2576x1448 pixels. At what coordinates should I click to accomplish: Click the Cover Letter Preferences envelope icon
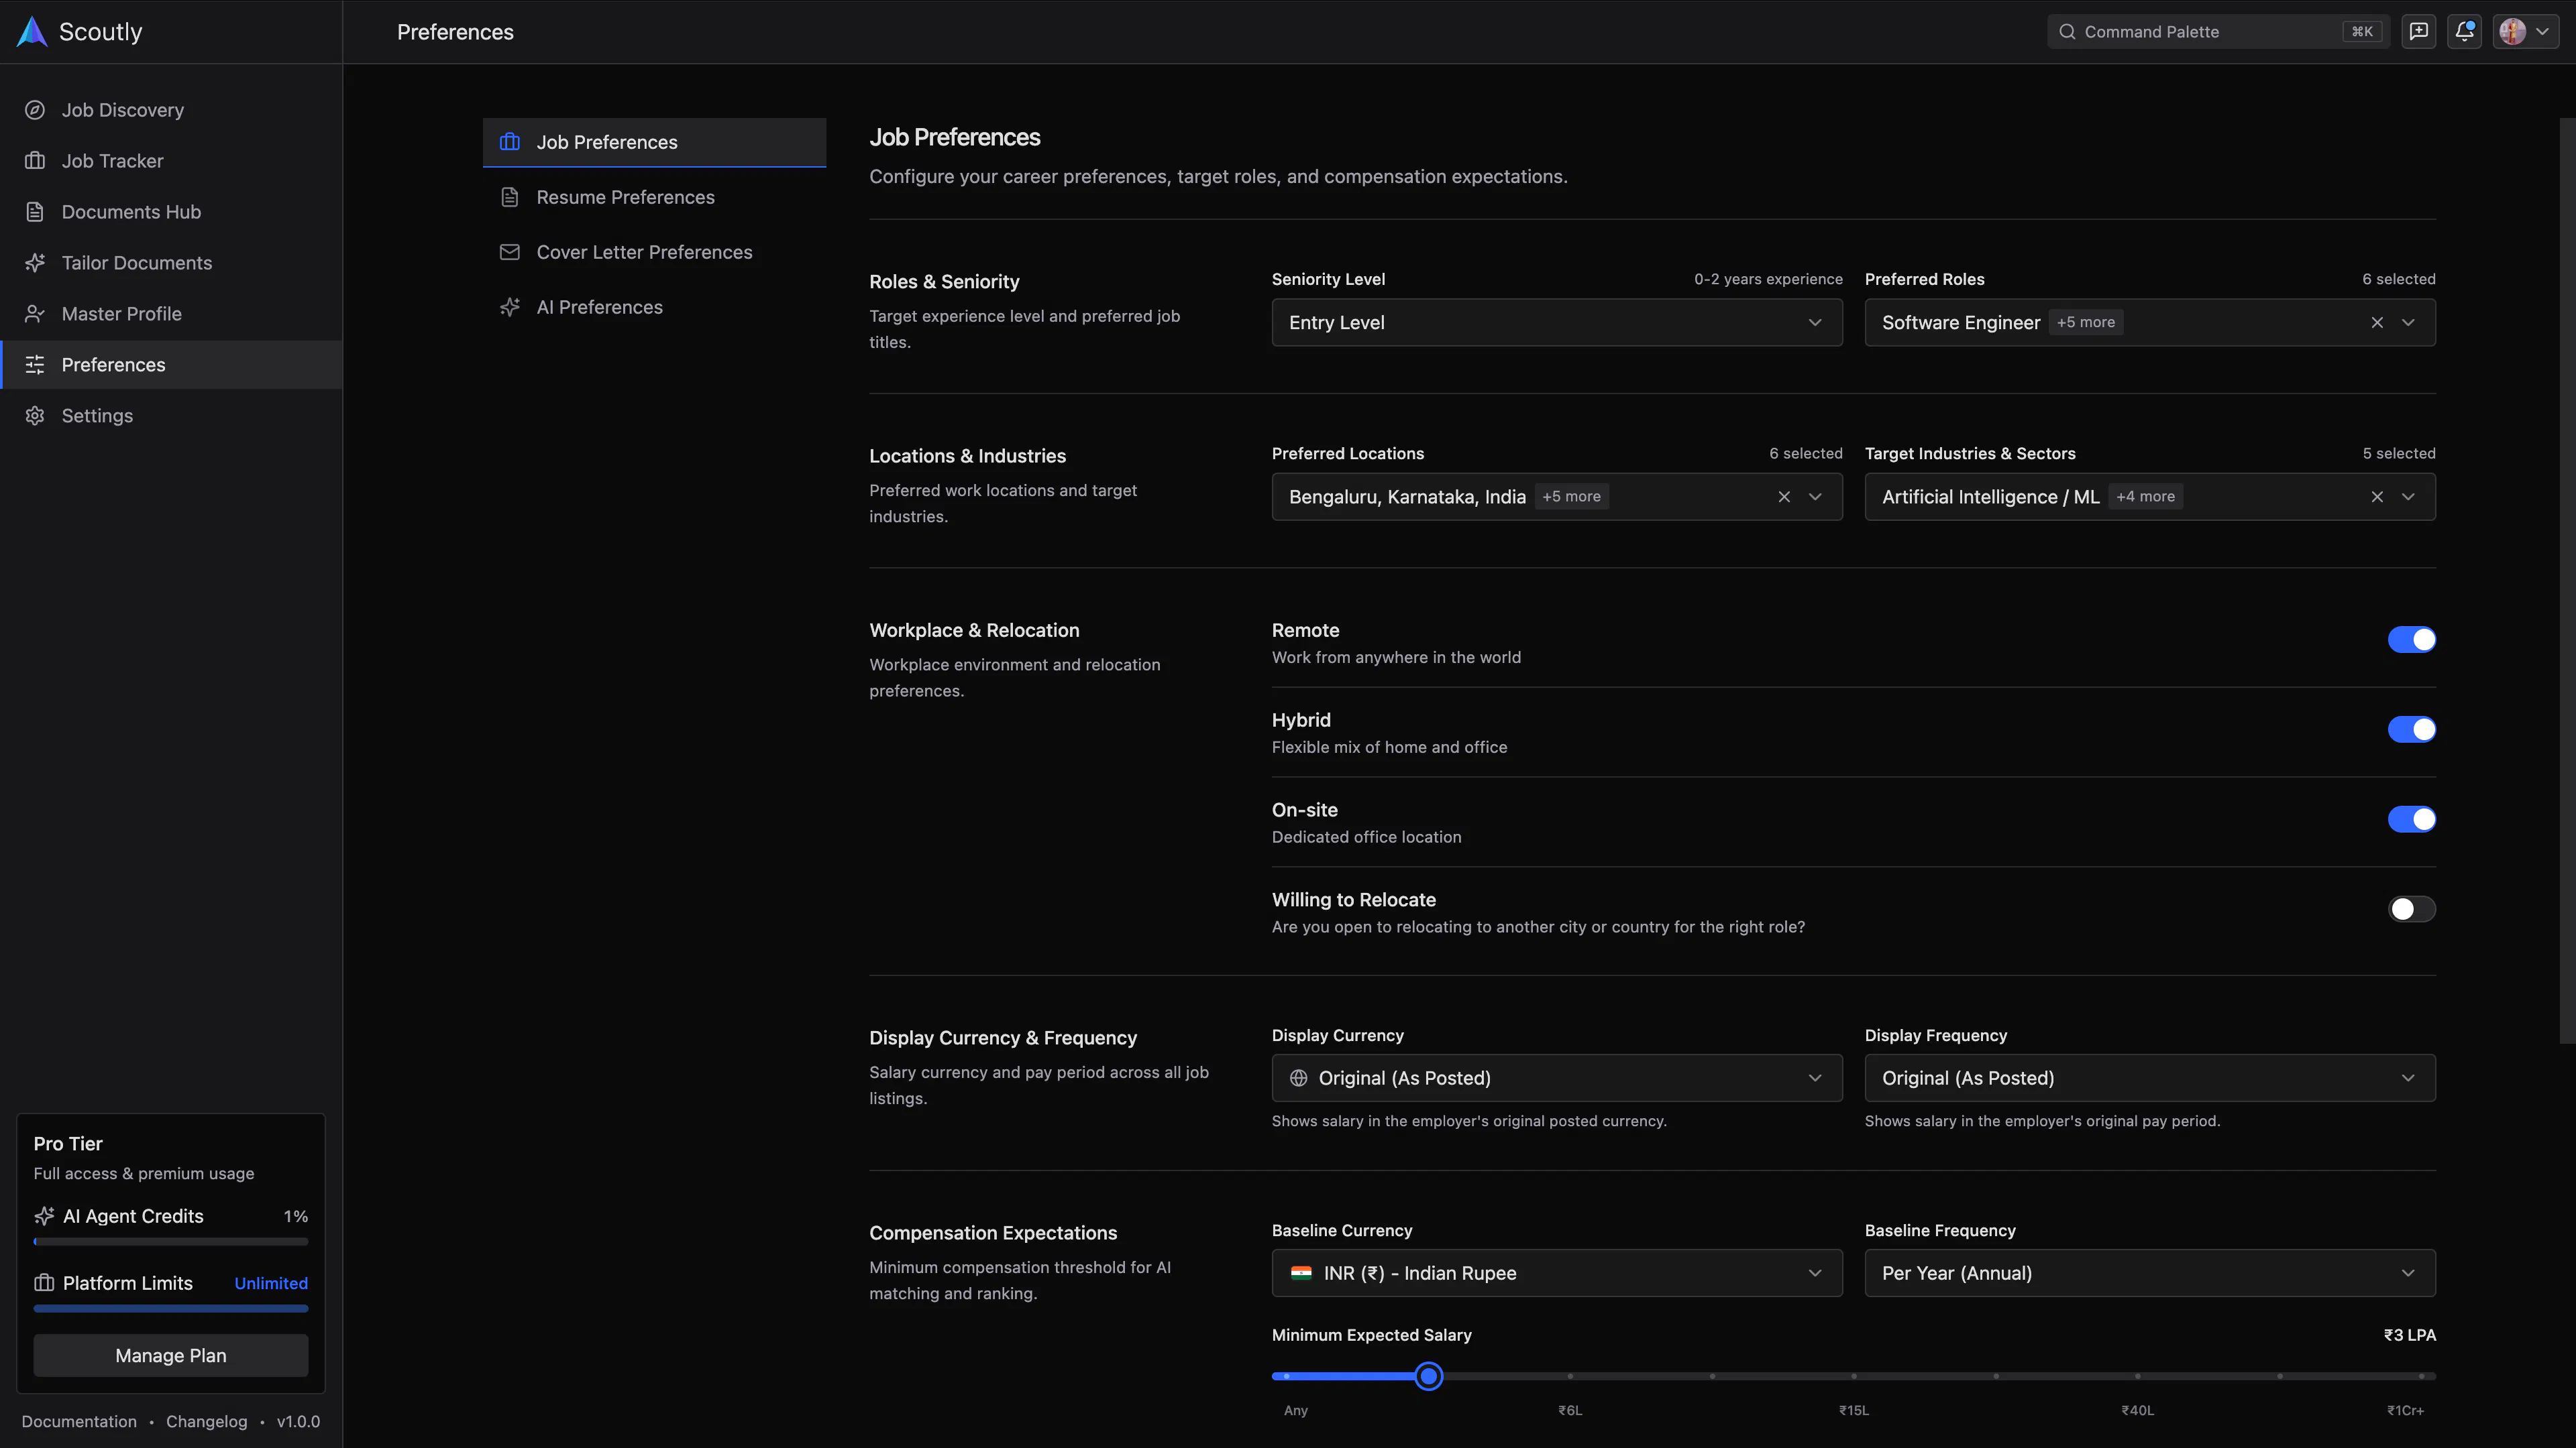point(510,252)
